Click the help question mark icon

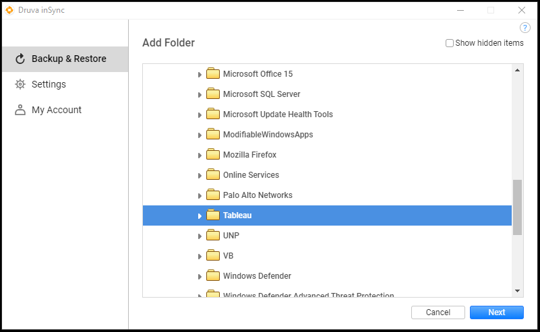coord(526,28)
